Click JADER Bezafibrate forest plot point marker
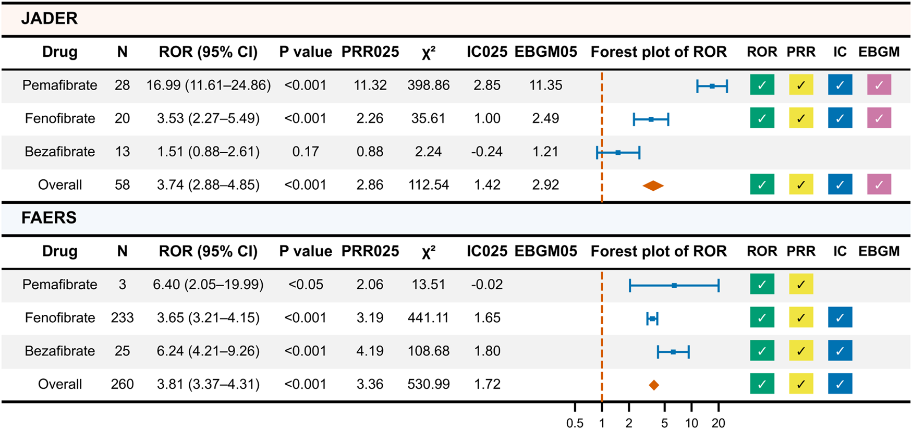912x429 pixels. [x=618, y=153]
